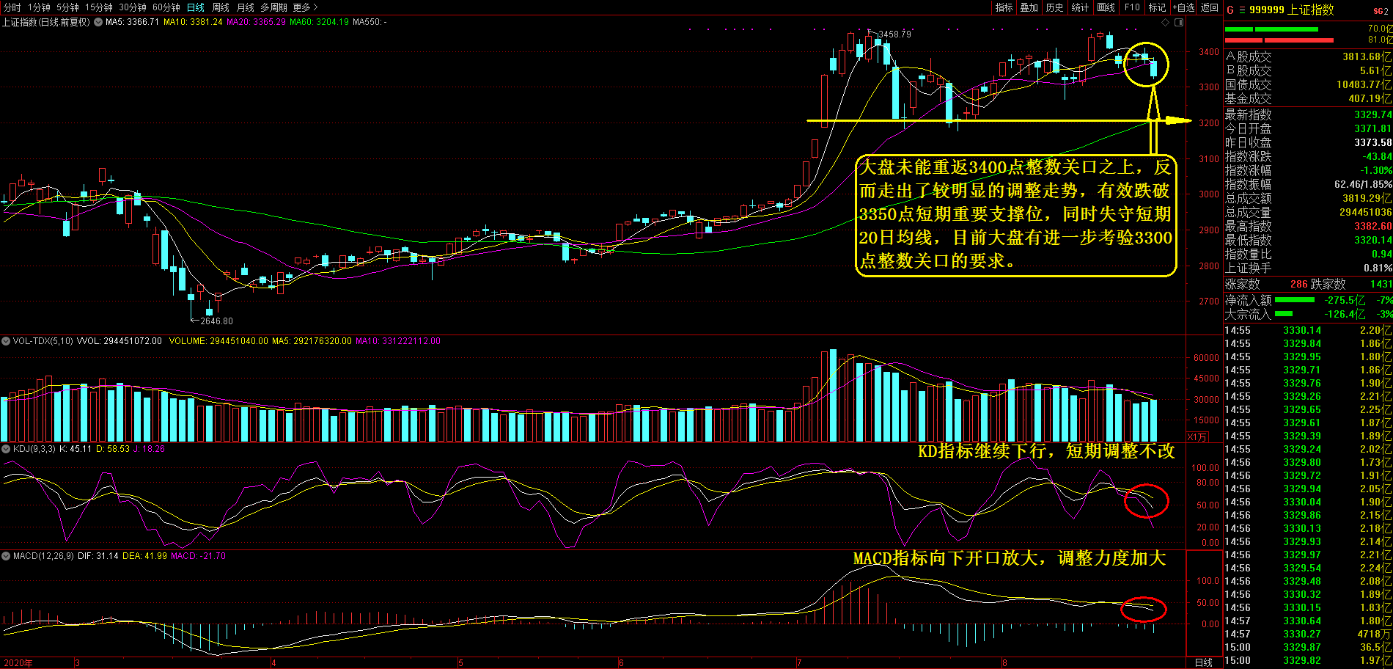Select the 15分钟 period tab
This screenshot has width=1393, height=669.
click(x=99, y=7)
